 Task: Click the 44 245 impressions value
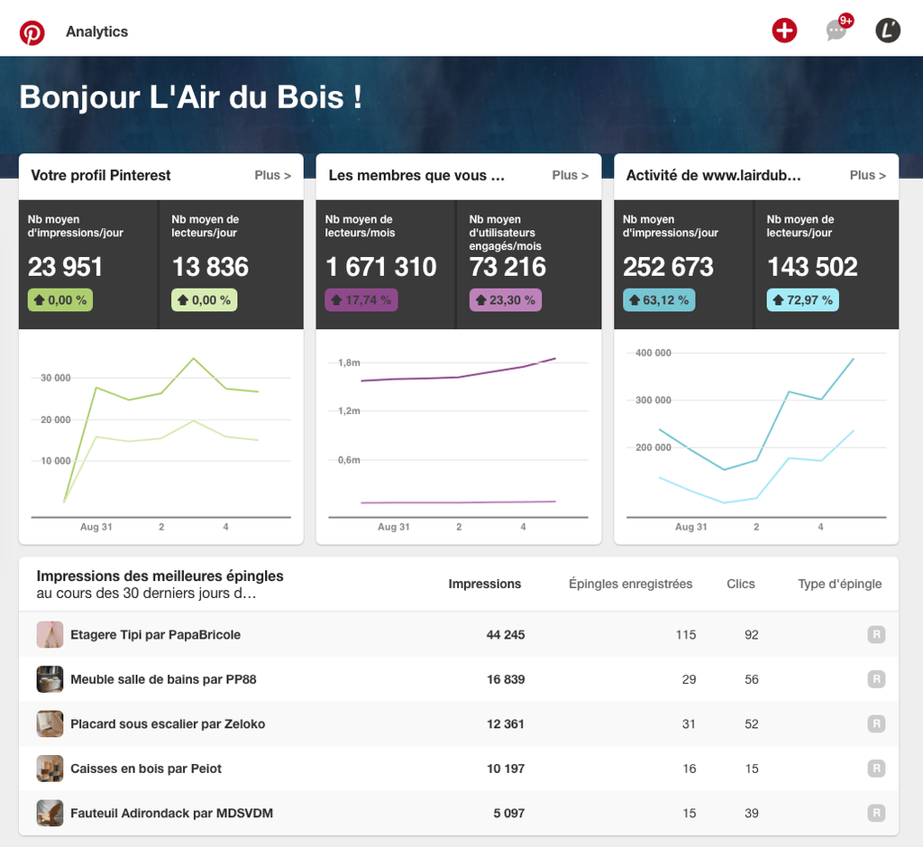pyautogui.click(x=506, y=634)
